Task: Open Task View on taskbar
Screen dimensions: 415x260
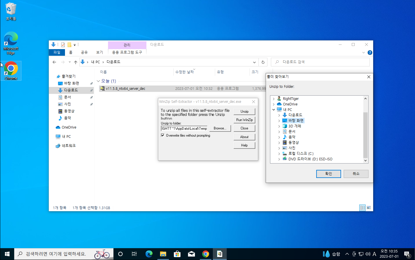Action: pos(134,254)
